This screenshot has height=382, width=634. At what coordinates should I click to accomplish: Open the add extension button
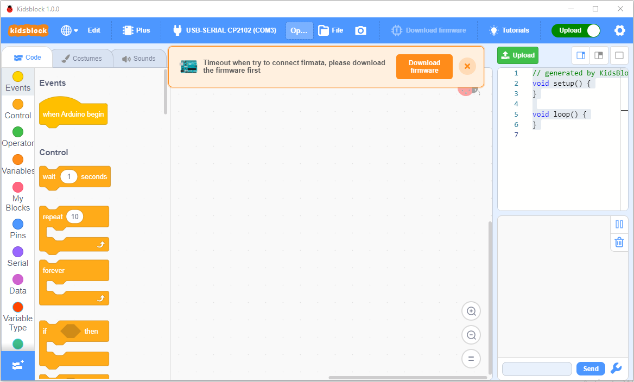(17, 366)
